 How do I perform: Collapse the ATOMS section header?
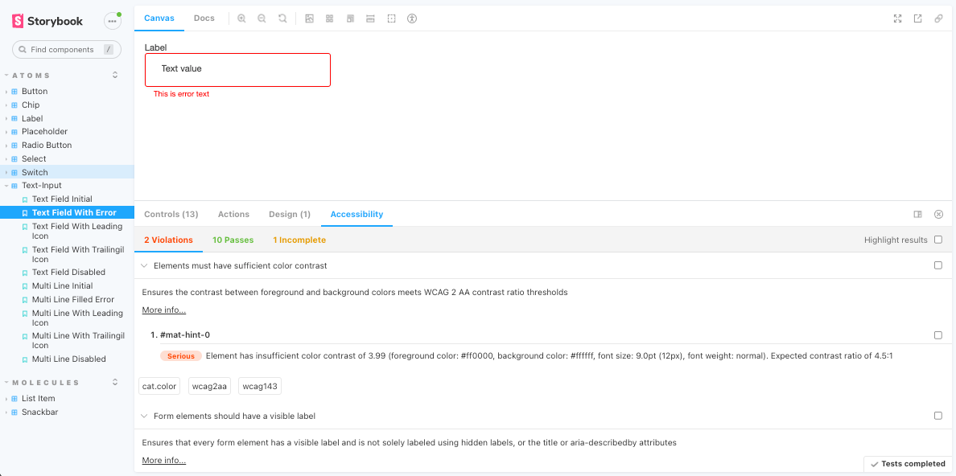tap(31, 76)
